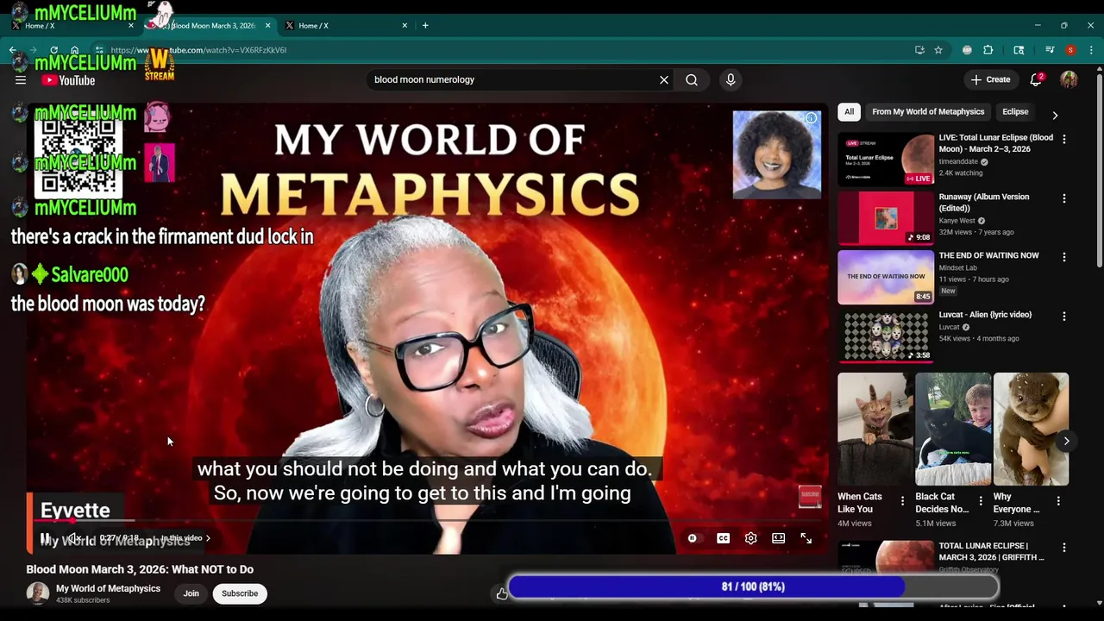
Task: Toggle closed captions with the CC button
Action: pos(723,538)
